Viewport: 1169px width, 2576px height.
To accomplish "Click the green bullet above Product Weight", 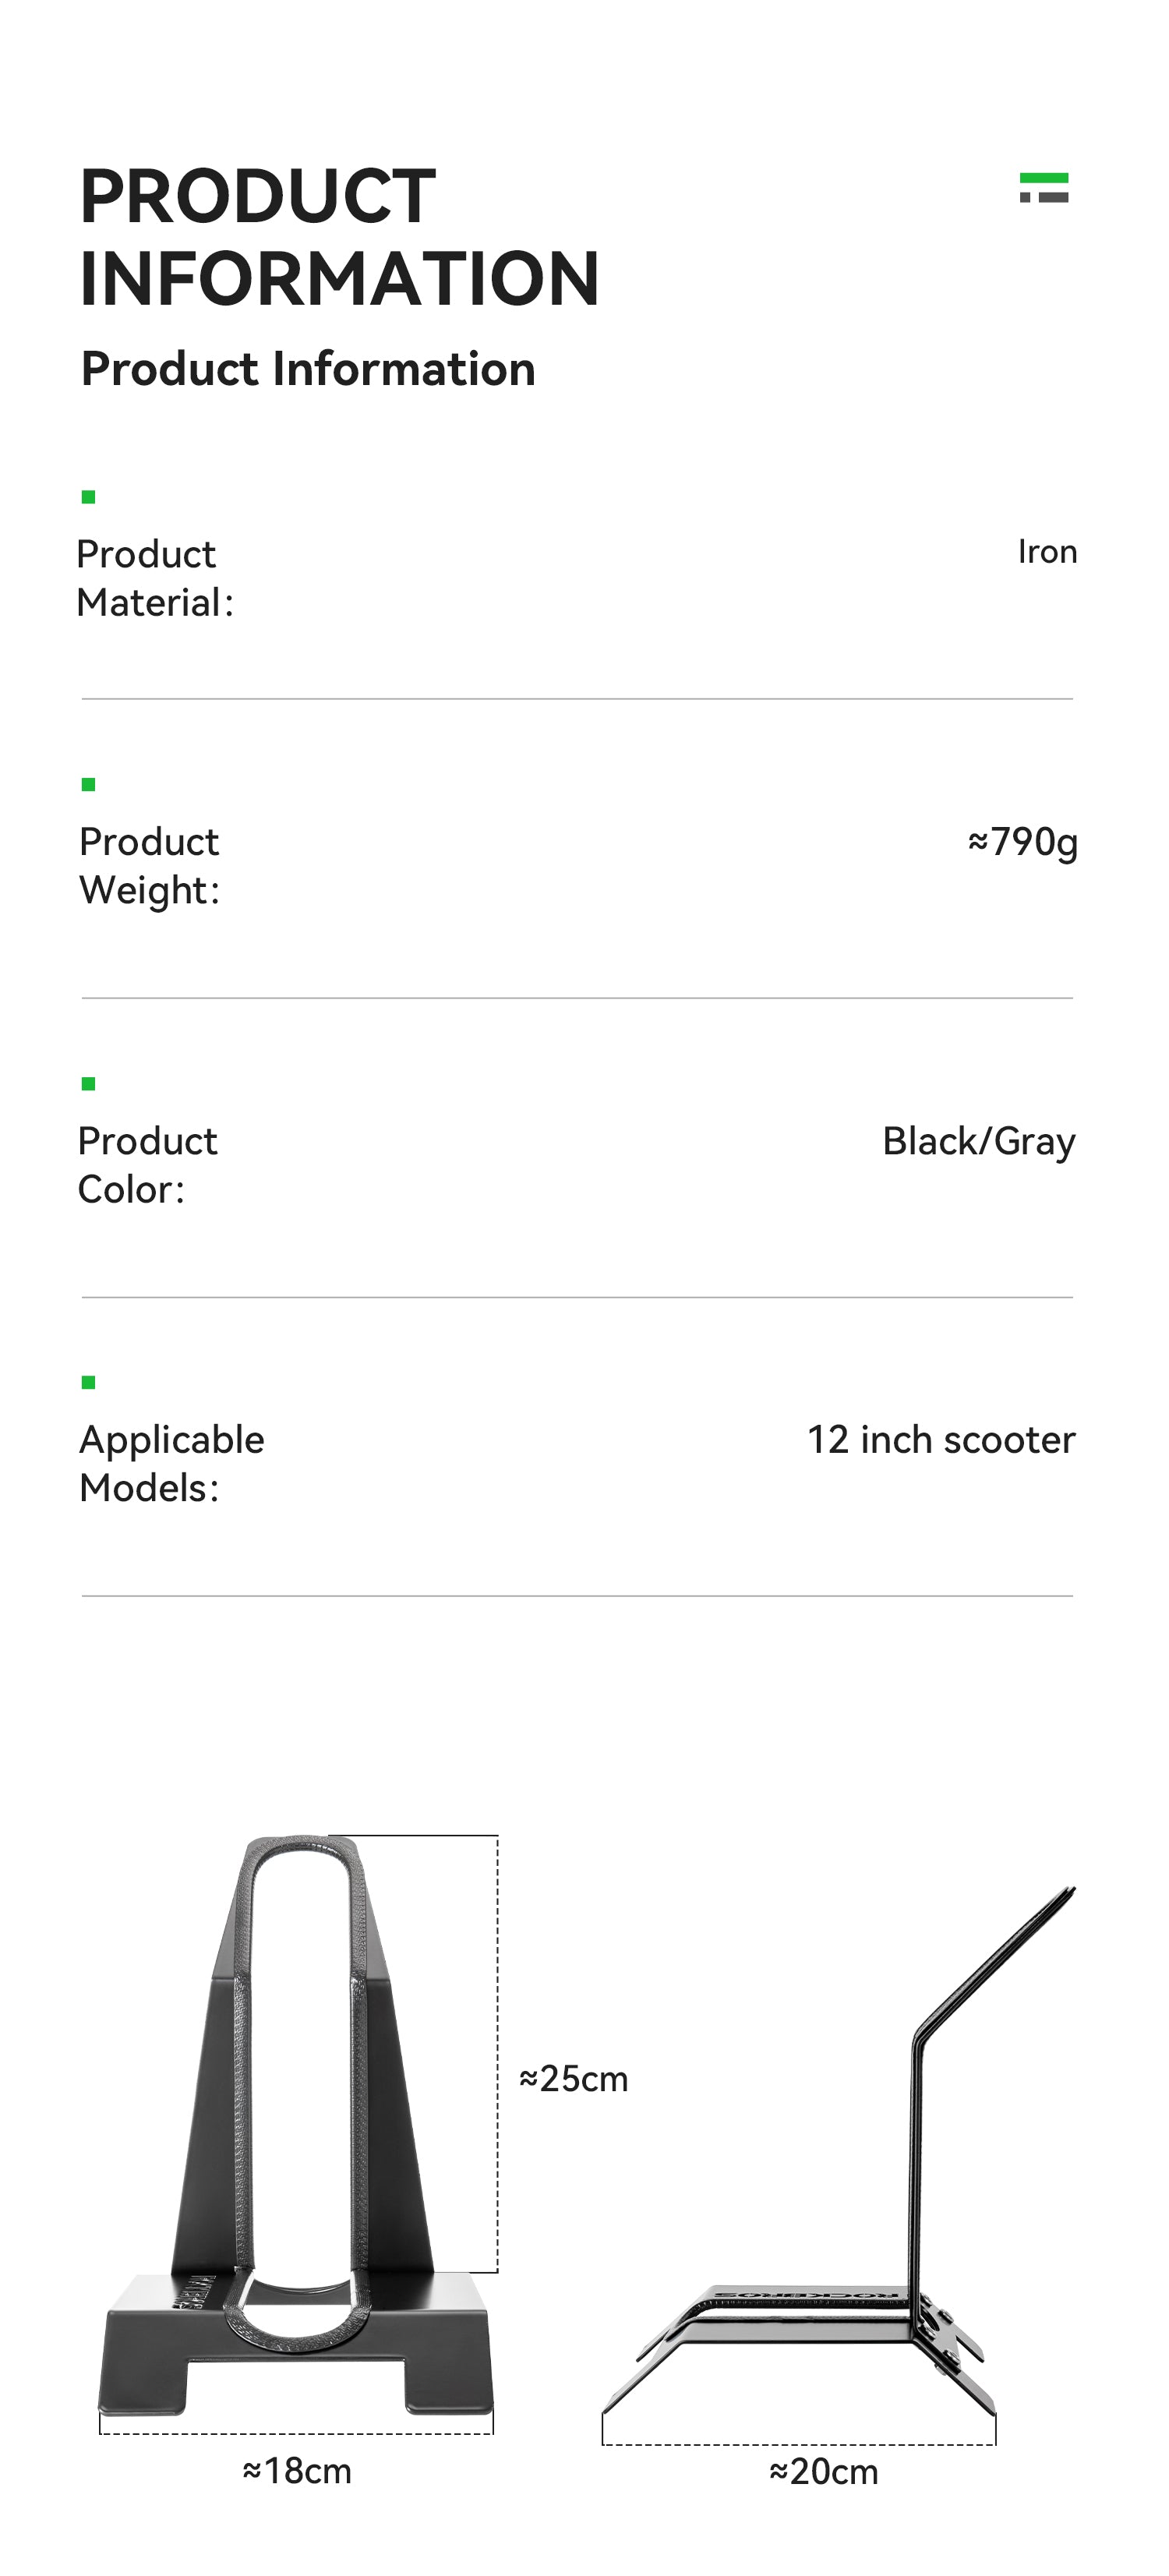I will click(88, 785).
